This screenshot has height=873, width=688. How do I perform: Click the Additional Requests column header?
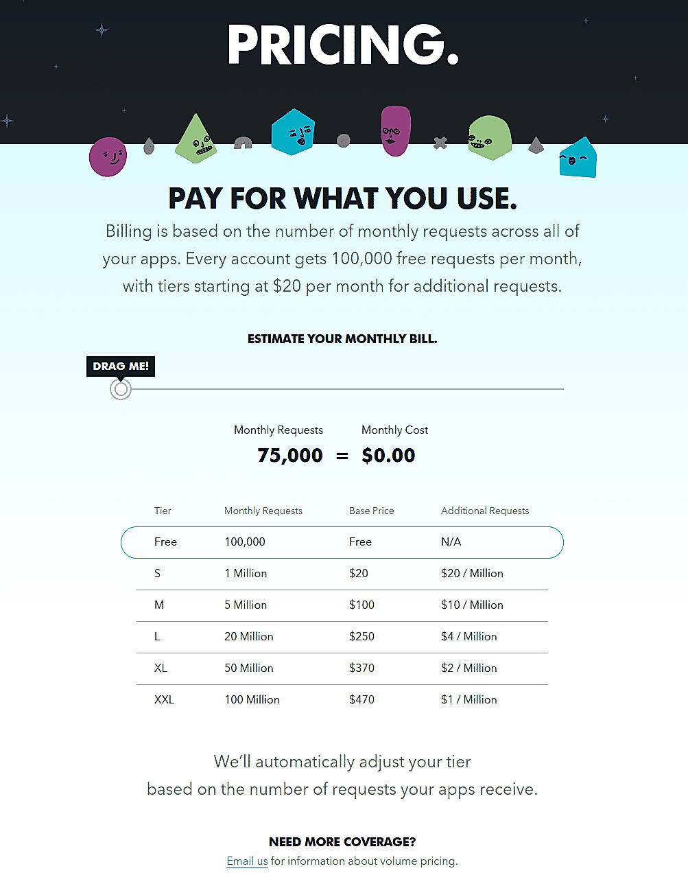coord(485,511)
